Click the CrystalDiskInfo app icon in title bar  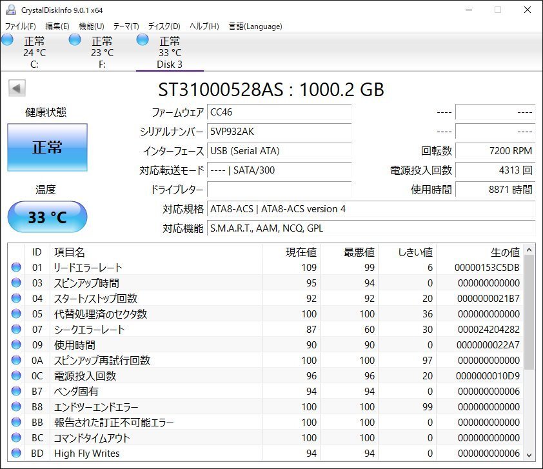(10, 10)
